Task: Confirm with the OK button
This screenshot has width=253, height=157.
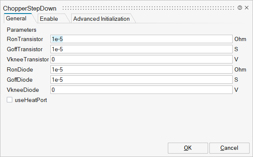Action: pos(188,148)
